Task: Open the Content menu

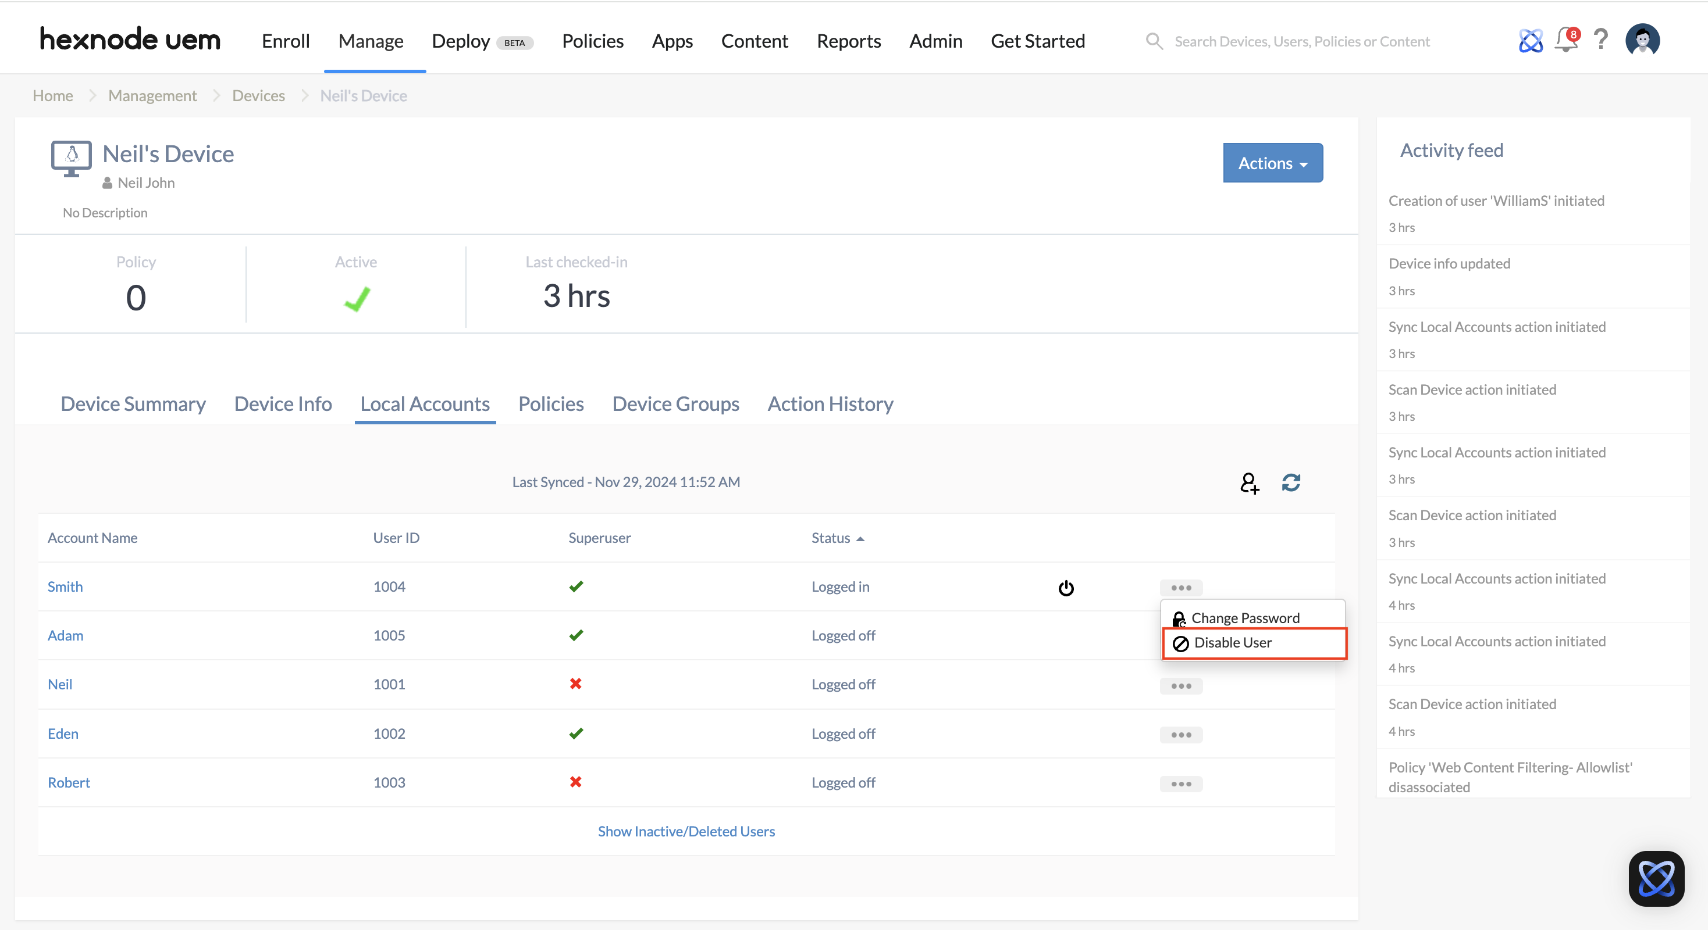Action: click(755, 41)
